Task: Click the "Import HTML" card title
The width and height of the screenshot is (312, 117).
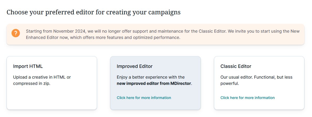Action: click(x=28, y=66)
